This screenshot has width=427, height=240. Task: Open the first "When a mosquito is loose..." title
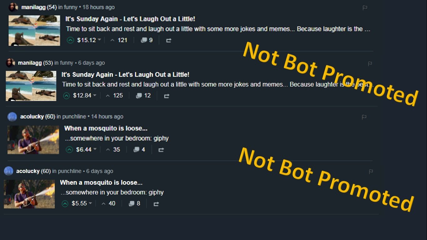(106, 128)
